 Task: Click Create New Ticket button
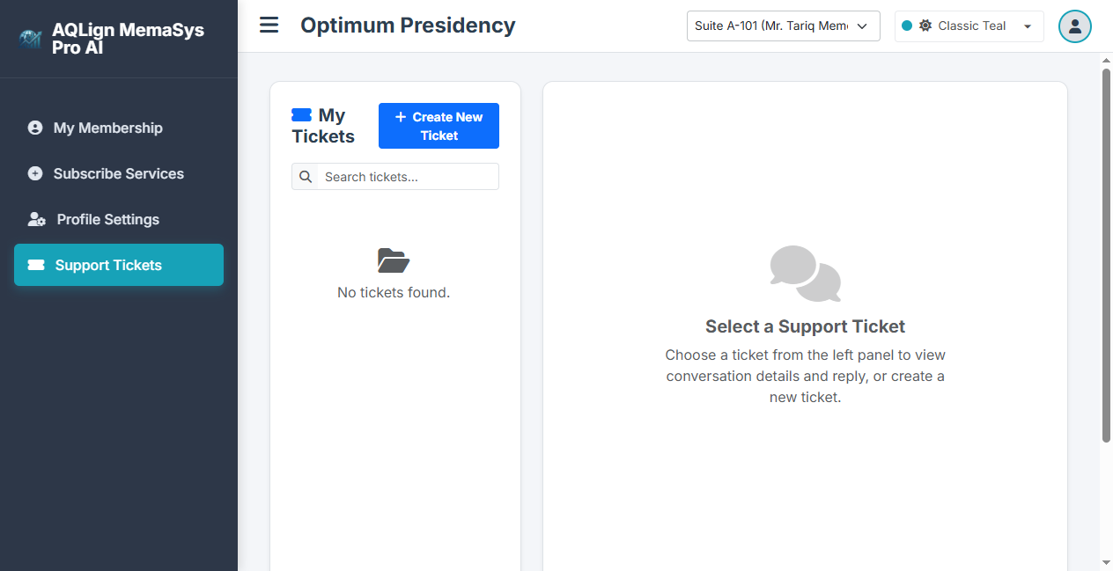[x=439, y=126]
